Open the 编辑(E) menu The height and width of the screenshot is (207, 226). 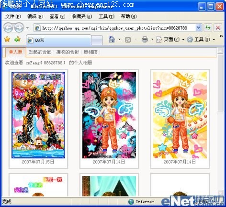[35, 16]
